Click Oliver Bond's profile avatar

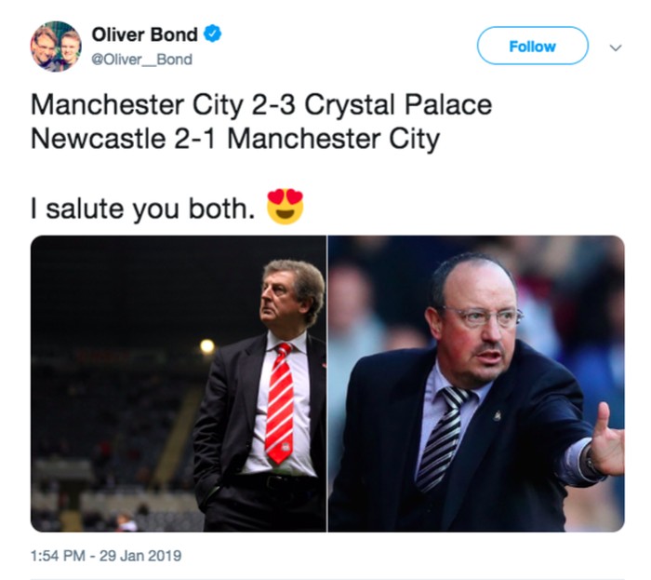tap(56, 47)
